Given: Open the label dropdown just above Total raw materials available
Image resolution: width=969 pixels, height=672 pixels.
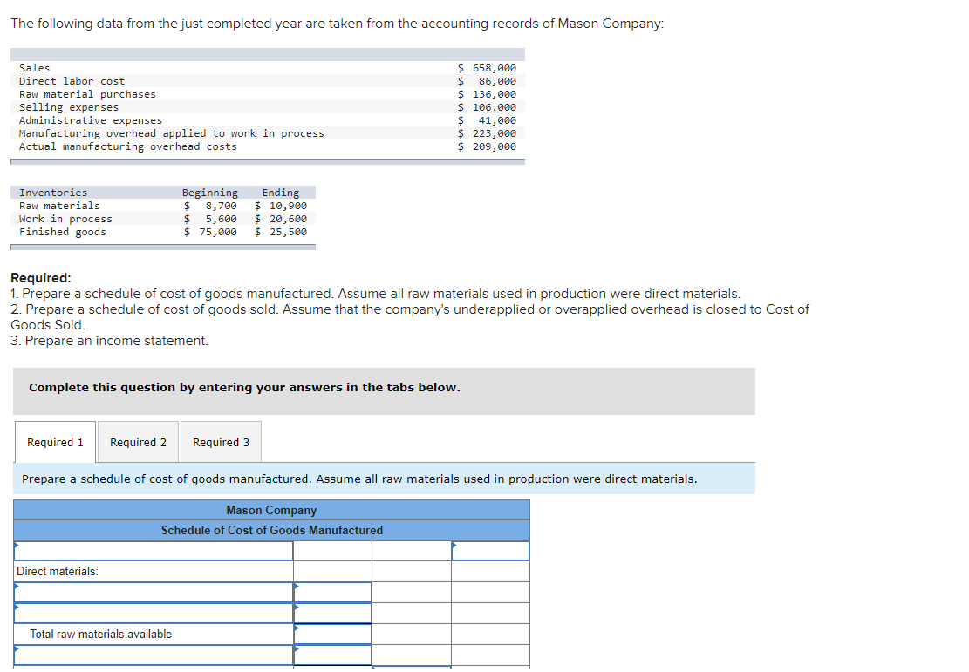Looking at the screenshot, I should pyautogui.click(x=154, y=614).
